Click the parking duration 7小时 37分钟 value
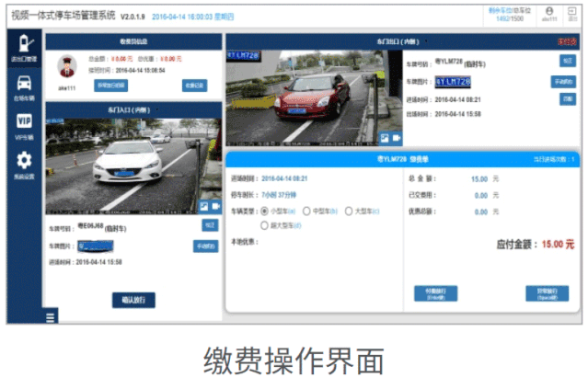The image size is (588, 389). [x=279, y=195]
